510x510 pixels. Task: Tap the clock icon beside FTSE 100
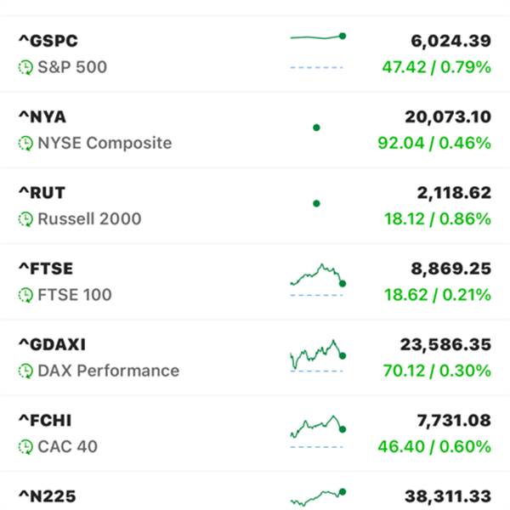pos(25,295)
